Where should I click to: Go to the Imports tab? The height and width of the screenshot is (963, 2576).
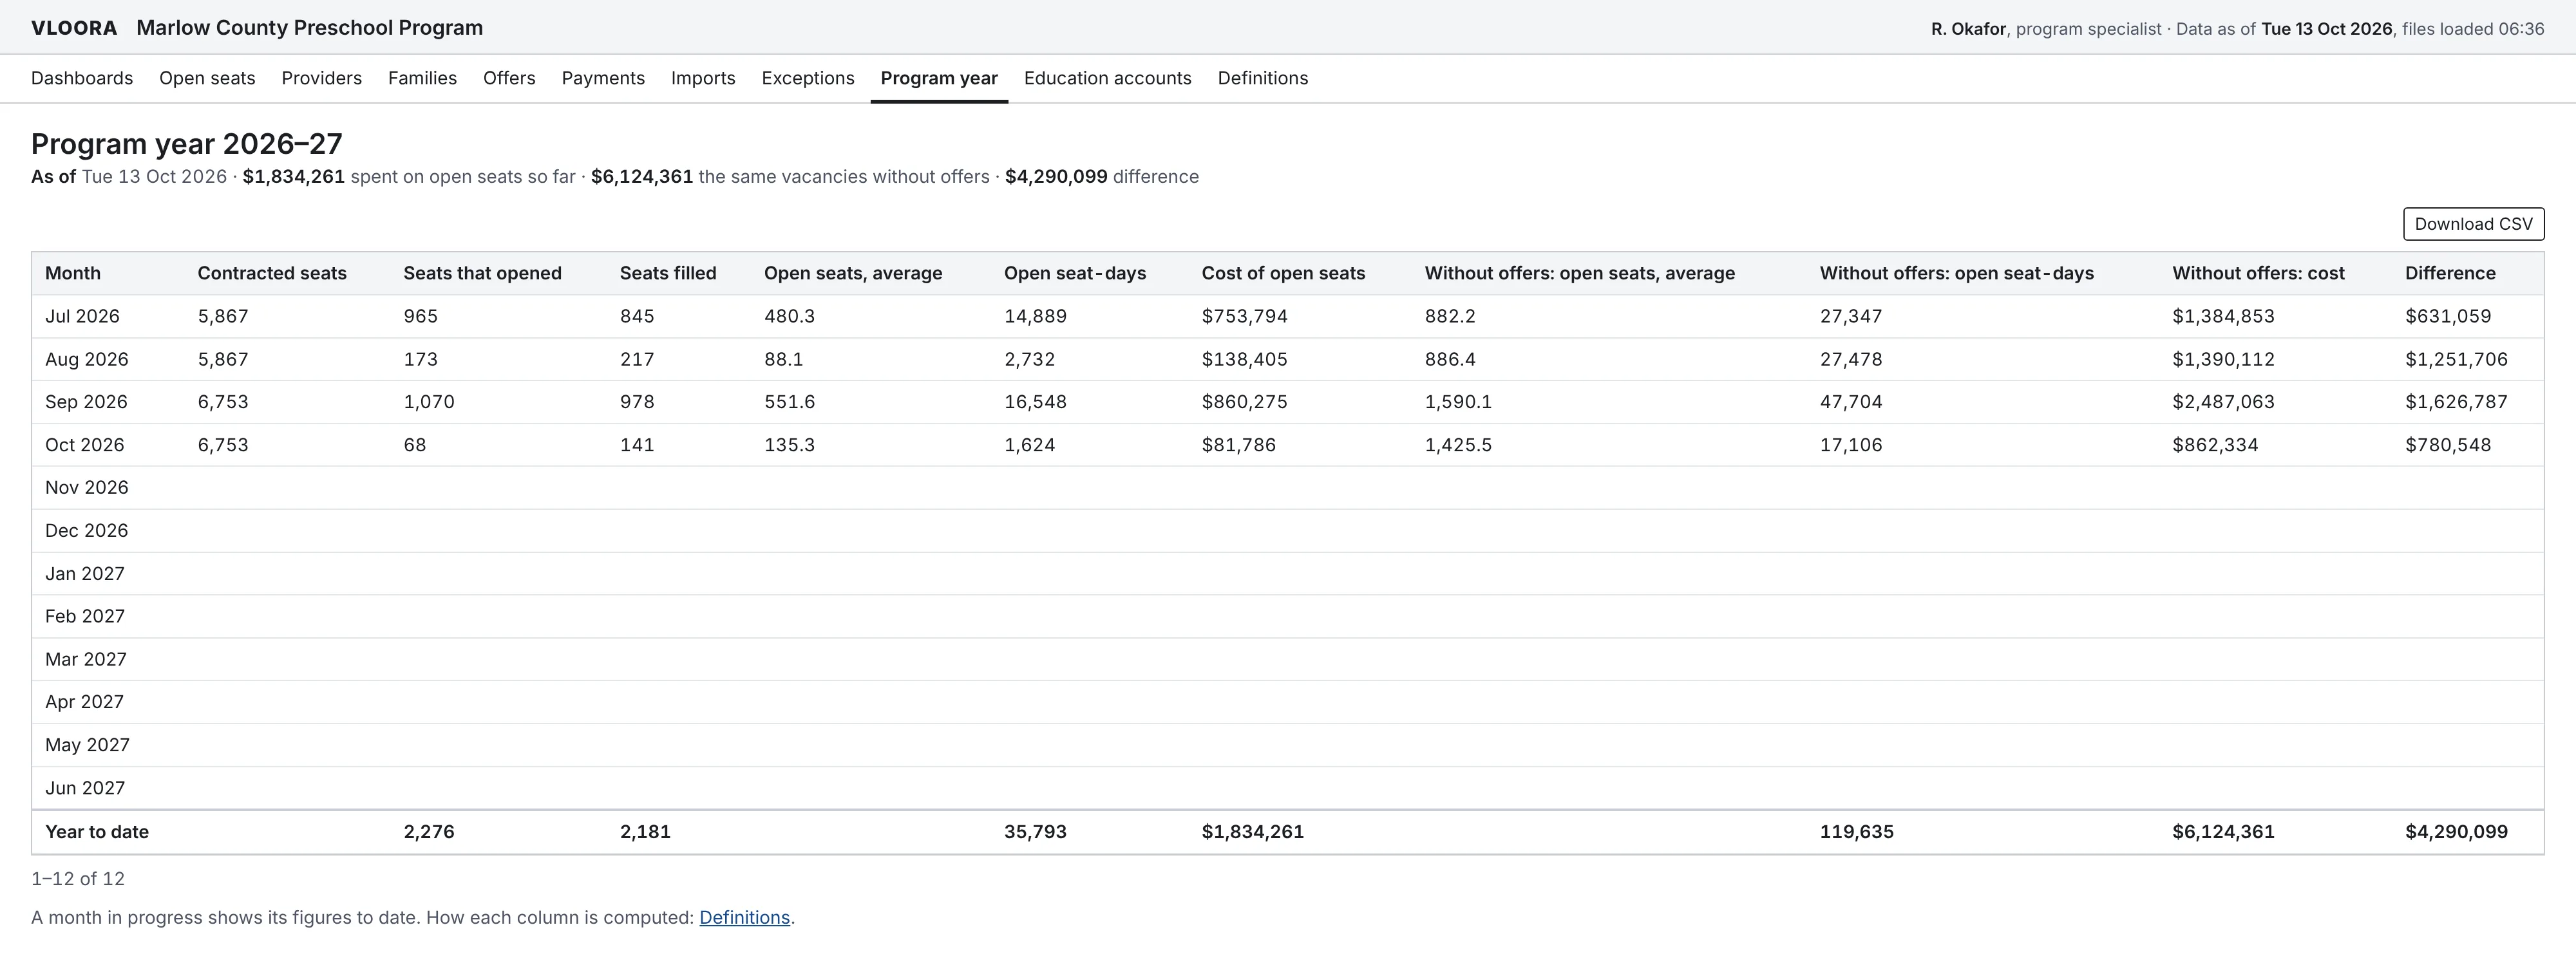703,78
